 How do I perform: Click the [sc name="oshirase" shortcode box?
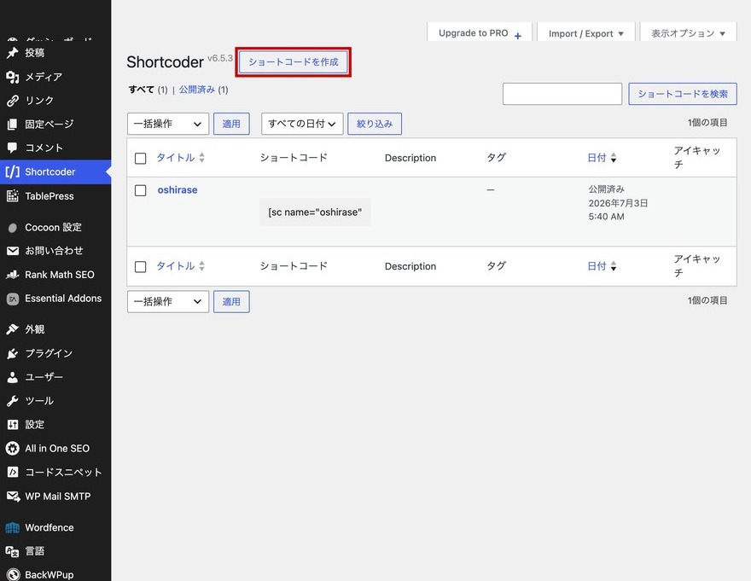click(315, 212)
